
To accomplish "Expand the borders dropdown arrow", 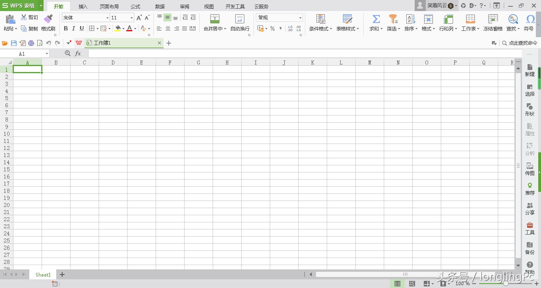I will (x=97, y=29).
